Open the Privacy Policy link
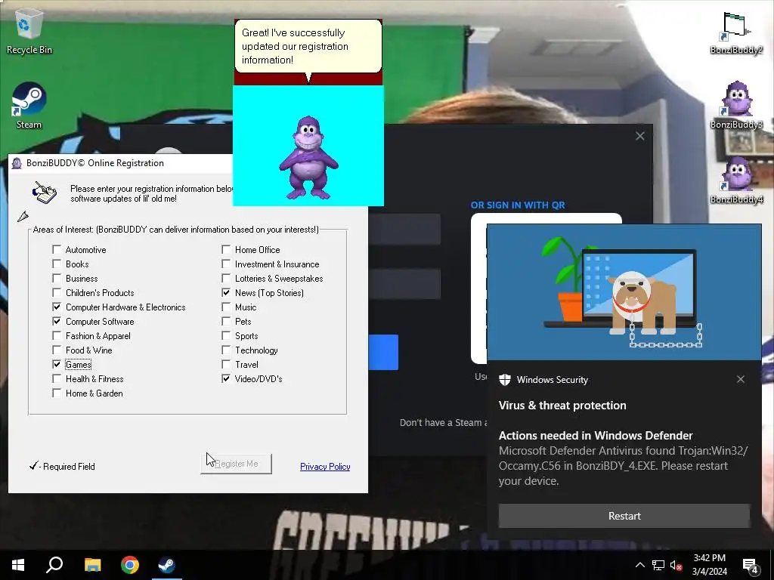774x580 pixels. (x=325, y=467)
